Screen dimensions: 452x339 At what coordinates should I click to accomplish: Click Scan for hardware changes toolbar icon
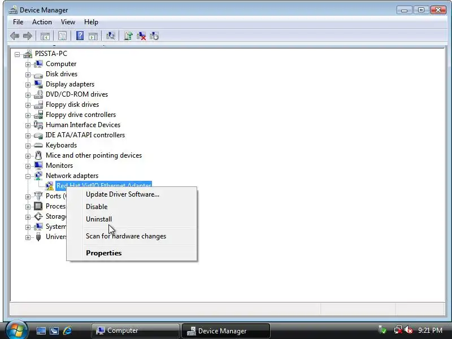[x=110, y=36]
